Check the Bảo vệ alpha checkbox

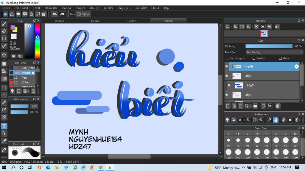tap(227, 58)
